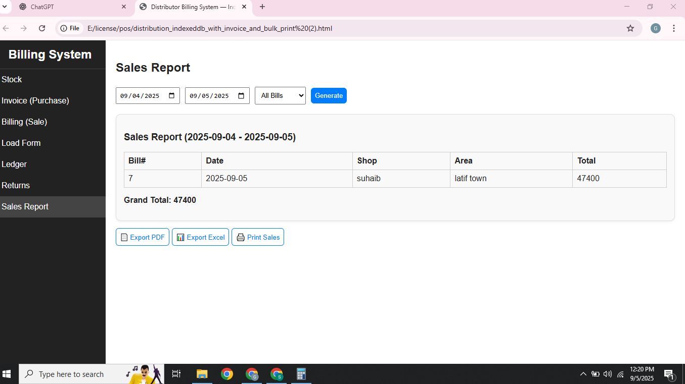Open Chrome's three-dot browser menu

coord(674,28)
